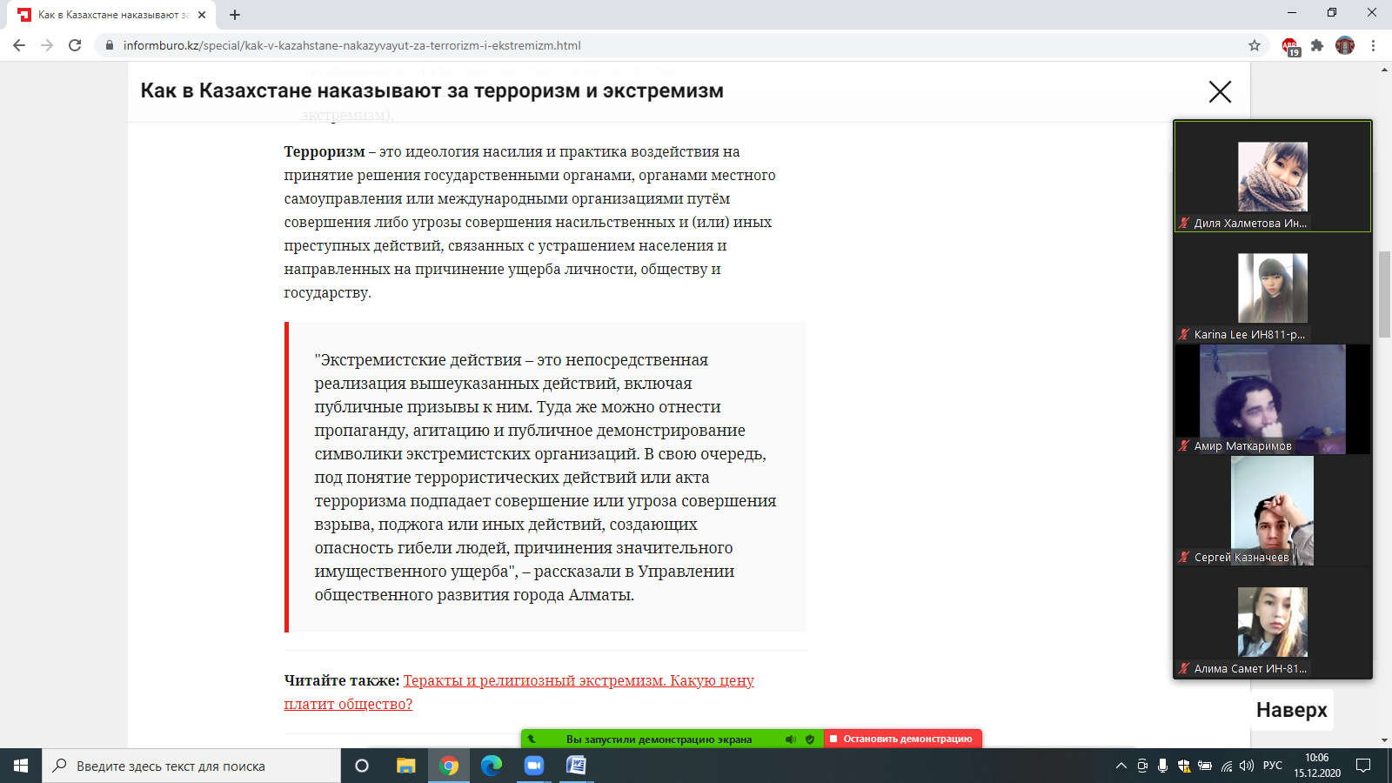
Task: Click the scrollbar up arrow
Action: tap(1384, 69)
